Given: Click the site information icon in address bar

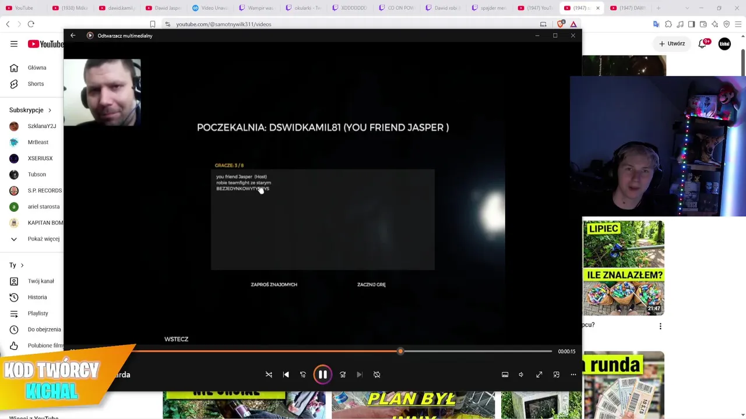Looking at the screenshot, I should (x=168, y=24).
